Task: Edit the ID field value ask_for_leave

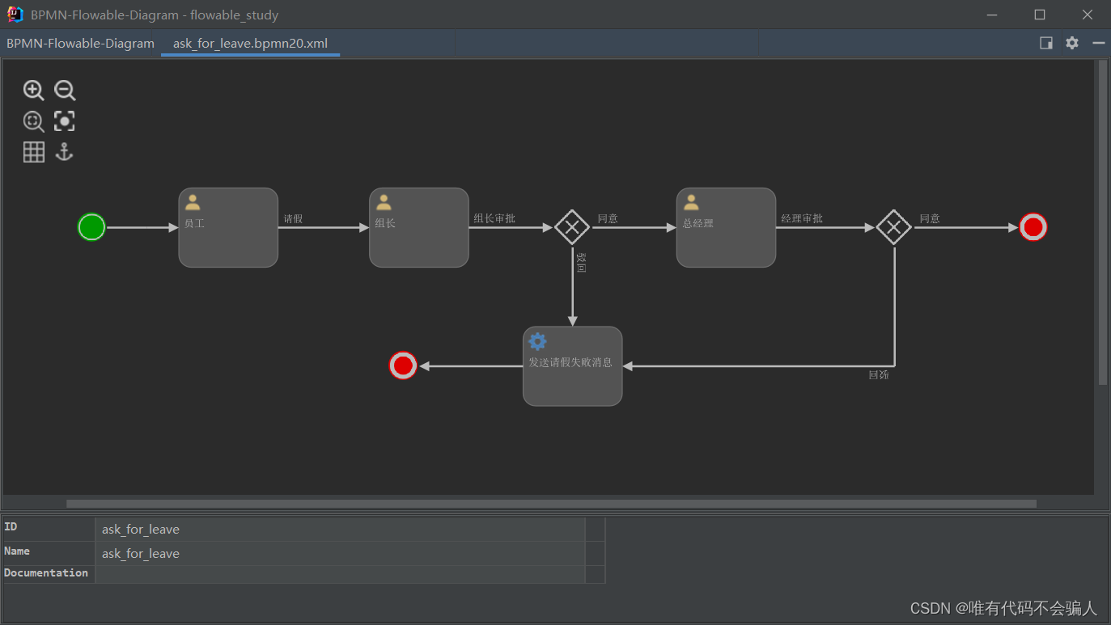Action: pos(340,530)
